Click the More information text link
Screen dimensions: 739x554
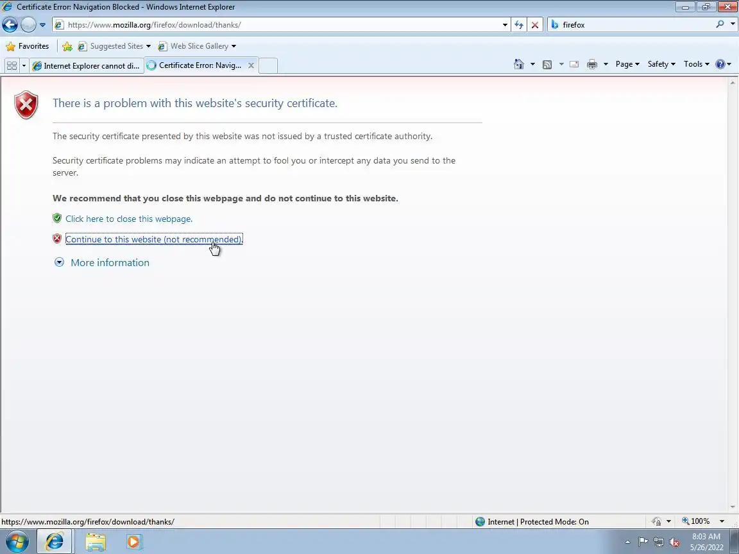tap(110, 262)
